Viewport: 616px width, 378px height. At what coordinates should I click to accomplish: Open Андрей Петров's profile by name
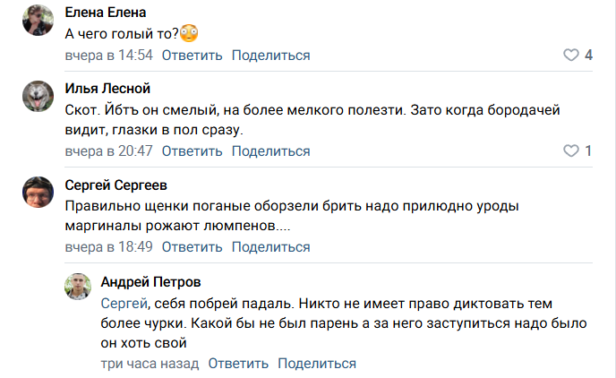point(150,282)
